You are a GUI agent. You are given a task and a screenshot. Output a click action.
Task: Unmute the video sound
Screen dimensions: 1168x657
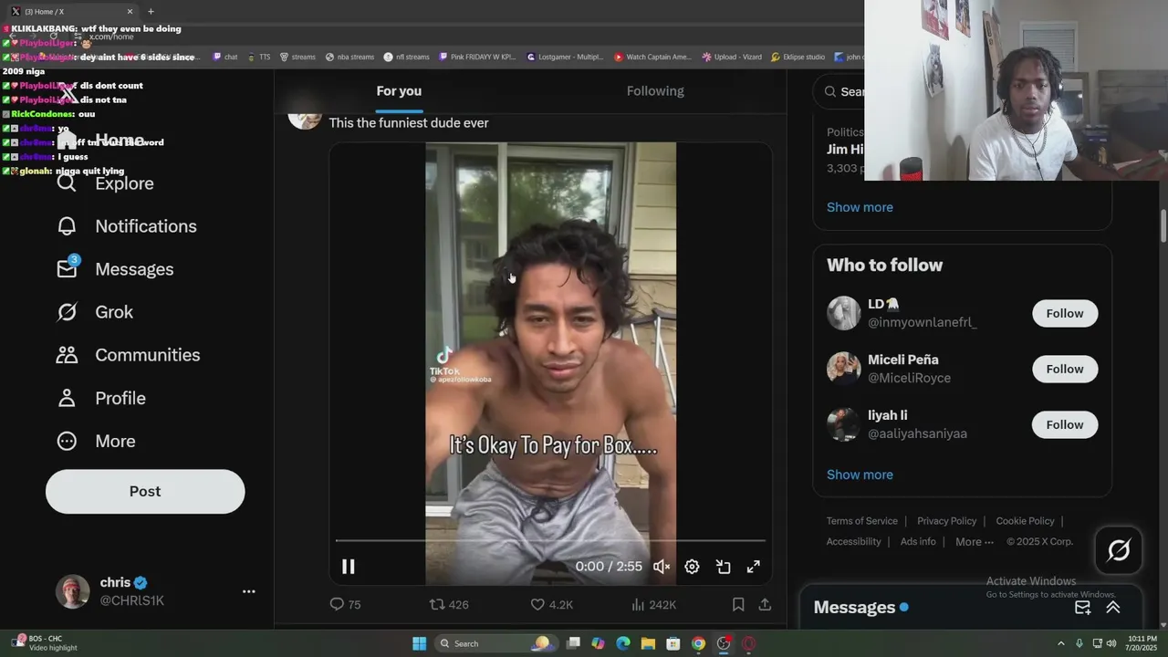[662, 567]
